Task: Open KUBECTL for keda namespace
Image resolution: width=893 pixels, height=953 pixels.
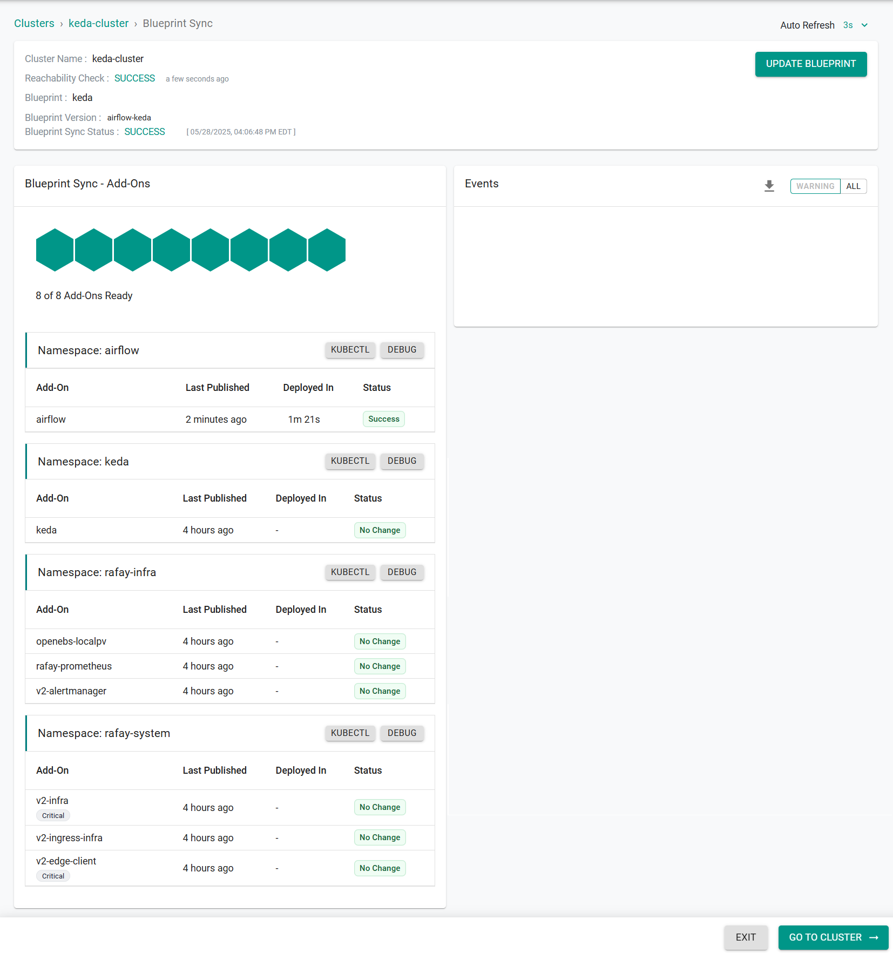Action: click(350, 461)
